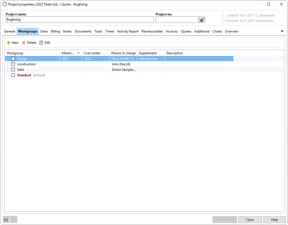Click the Mnemonic column sort arrow

[78, 53]
